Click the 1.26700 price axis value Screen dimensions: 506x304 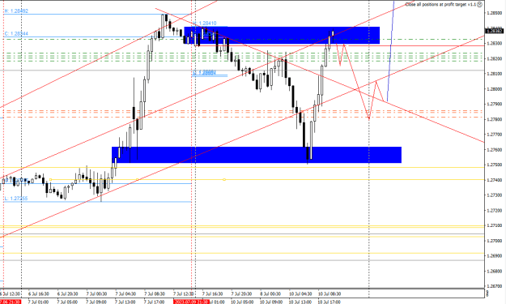coord(495,286)
